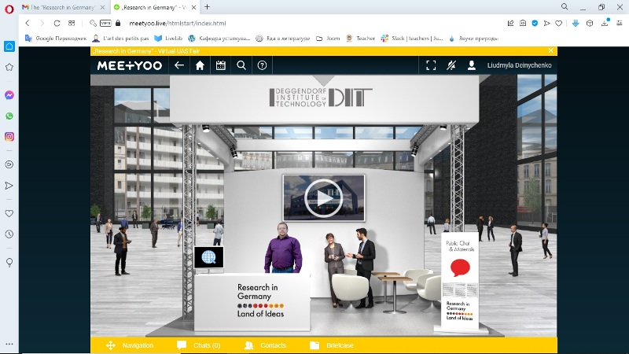This screenshot has width=629, height=354.
Task: Reload the page
Action: click(x=57, y=24)
